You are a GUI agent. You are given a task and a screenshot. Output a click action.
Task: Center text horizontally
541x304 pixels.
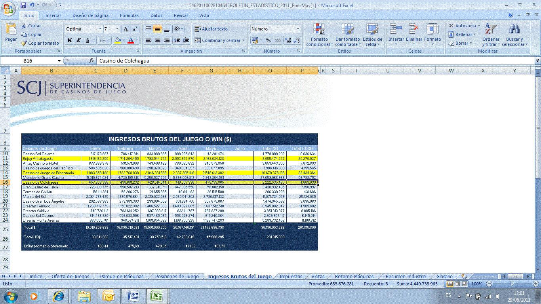click(x=157, y=40)
